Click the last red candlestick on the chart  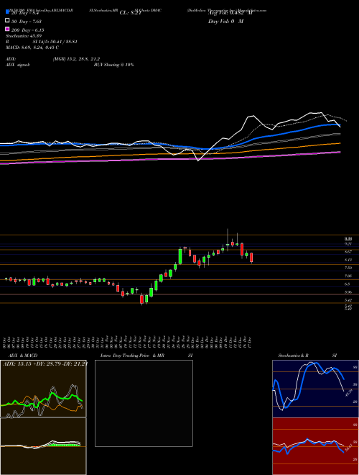[x=251, y=258]
